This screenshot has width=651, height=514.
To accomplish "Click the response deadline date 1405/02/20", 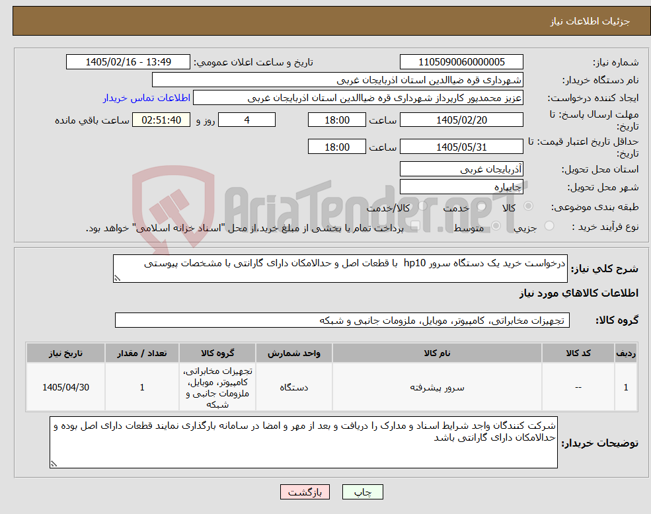I will pyautogui.click(x=461, y=120).
